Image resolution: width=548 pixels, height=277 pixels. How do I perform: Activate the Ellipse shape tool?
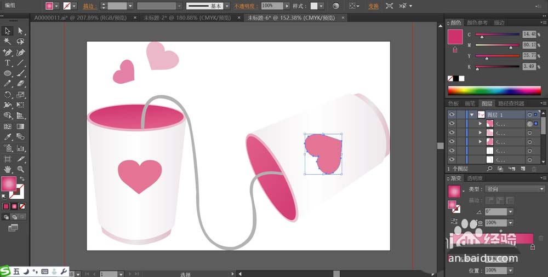tap(8, 73)
